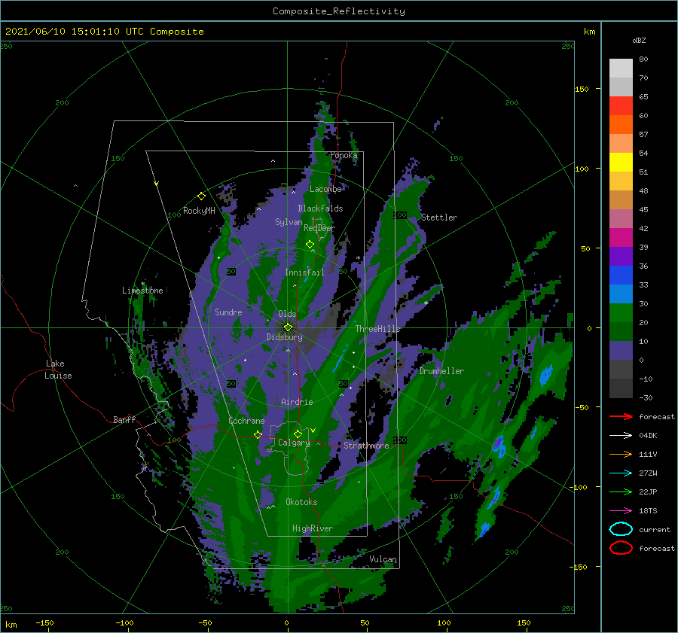The image size is (678, 633).
Task: Click the cyan current ellipse icon
Action: tap(621, 529)
